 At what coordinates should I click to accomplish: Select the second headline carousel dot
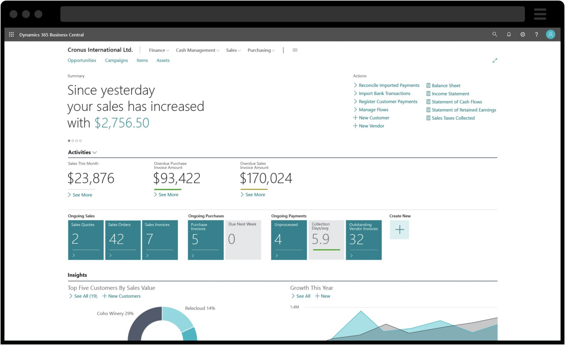73,141
